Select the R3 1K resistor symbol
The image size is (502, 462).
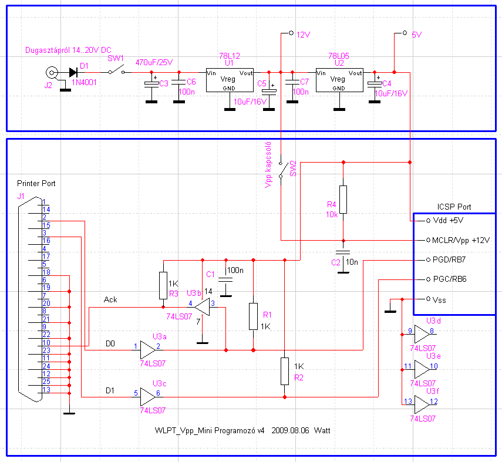click(163, 285)
